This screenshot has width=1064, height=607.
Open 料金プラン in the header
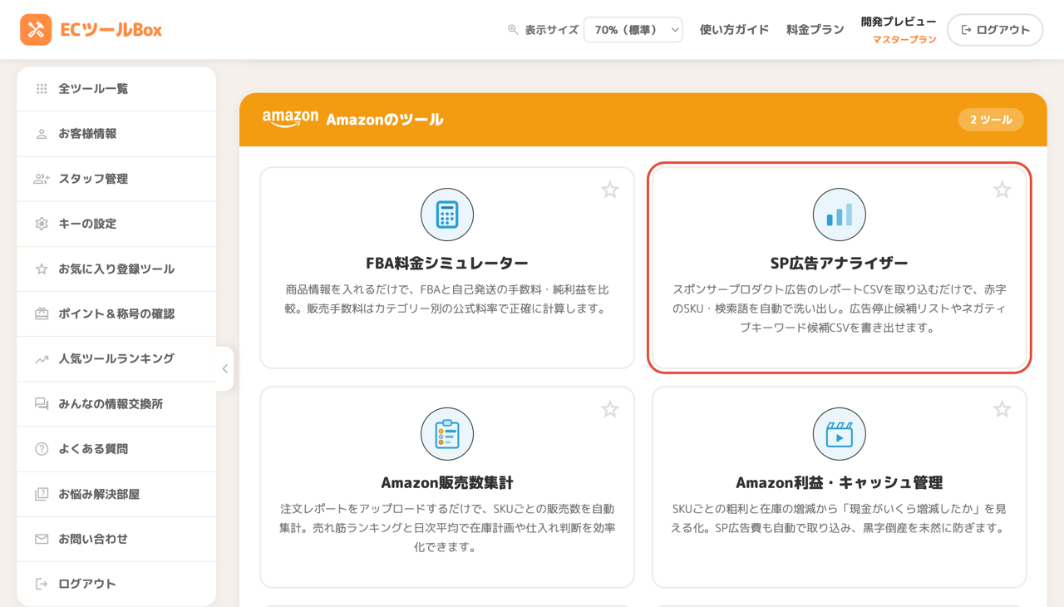[x=815, y=30]
